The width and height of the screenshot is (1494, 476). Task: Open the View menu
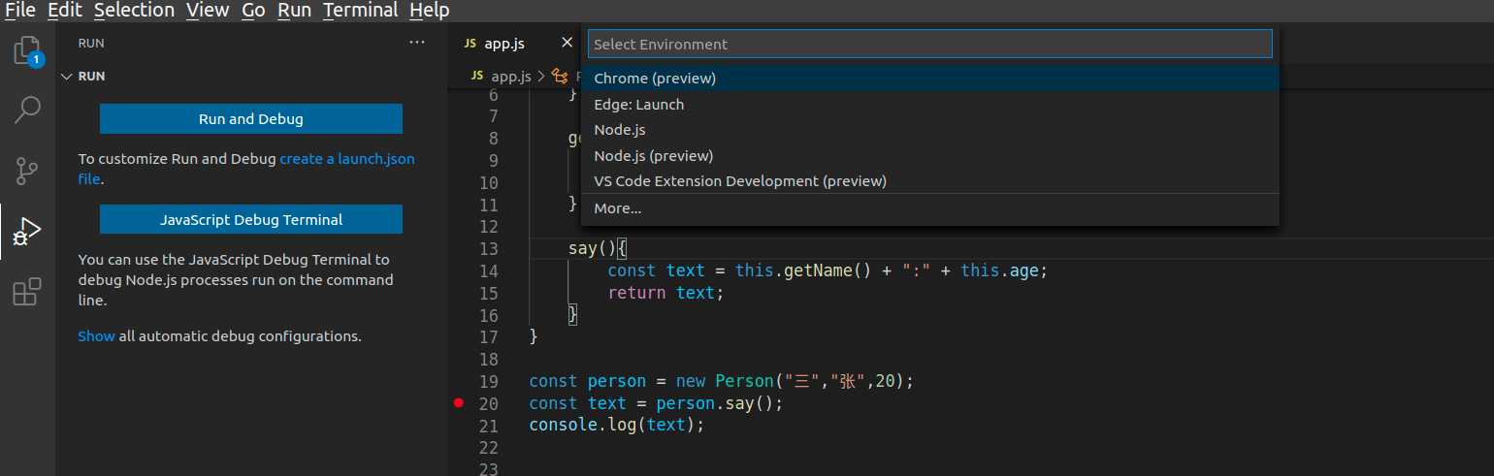(x=208, y=11)
